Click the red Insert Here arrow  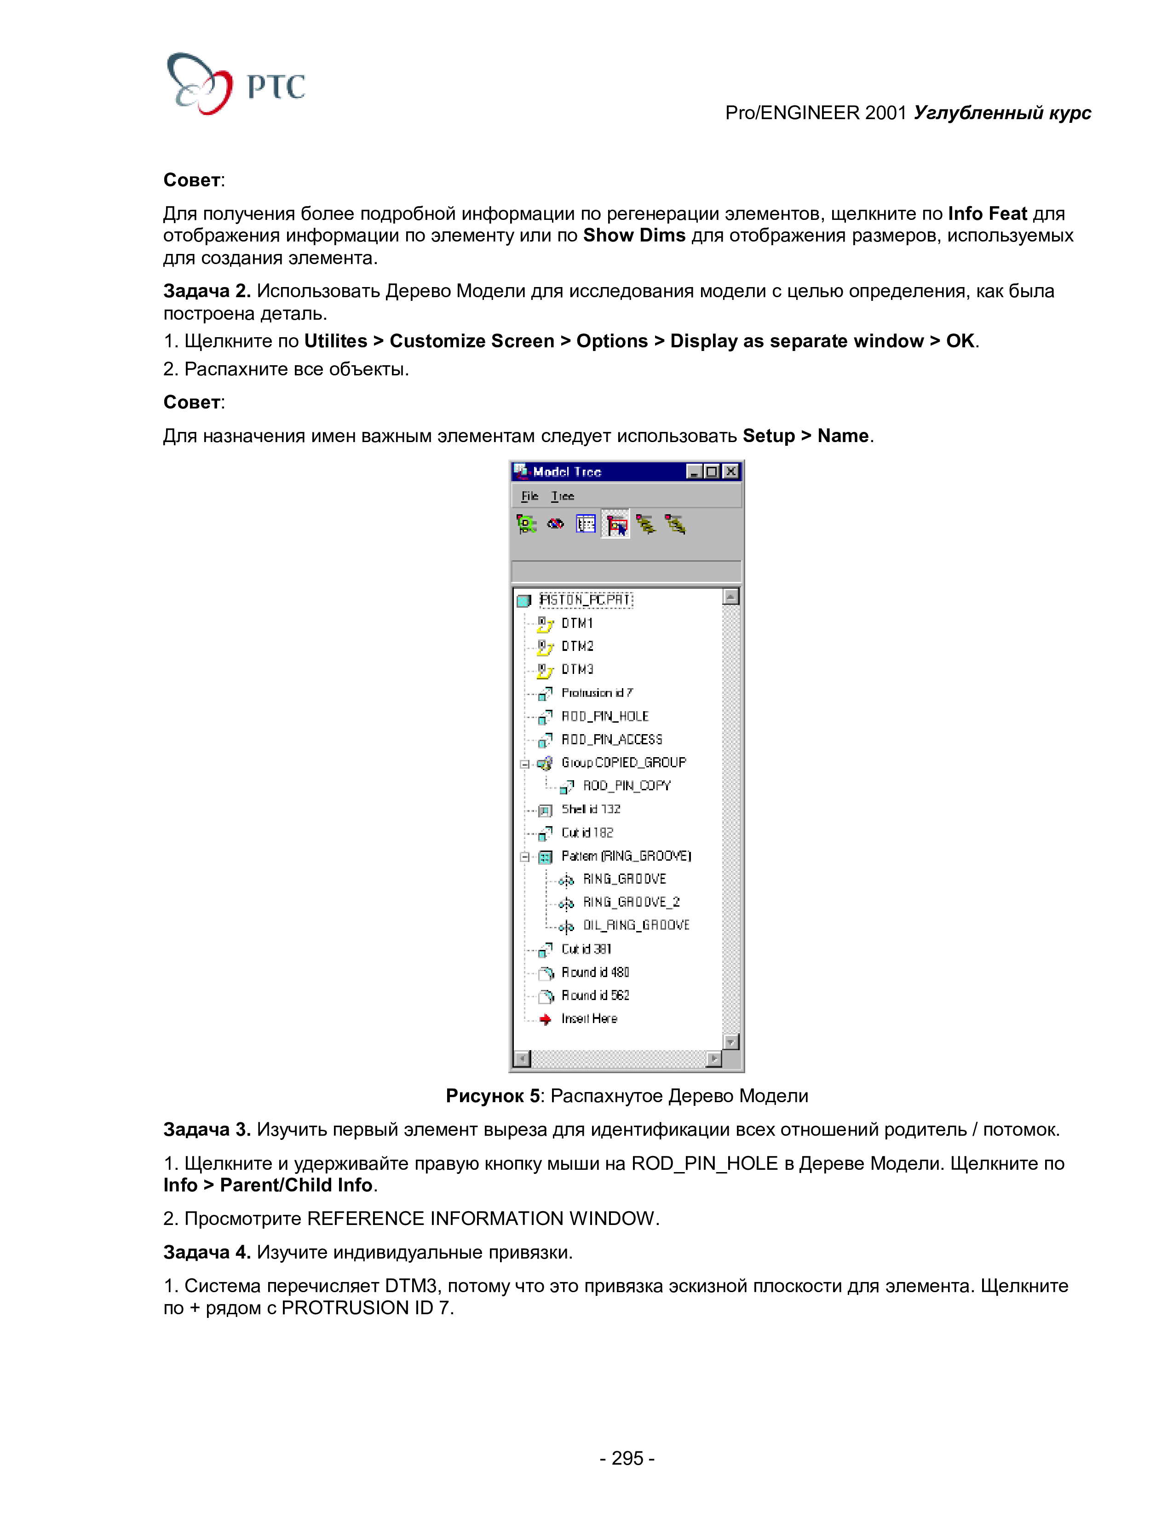click(546, 1020)
